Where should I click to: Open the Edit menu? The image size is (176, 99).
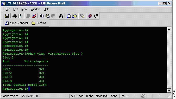[16, 9]
